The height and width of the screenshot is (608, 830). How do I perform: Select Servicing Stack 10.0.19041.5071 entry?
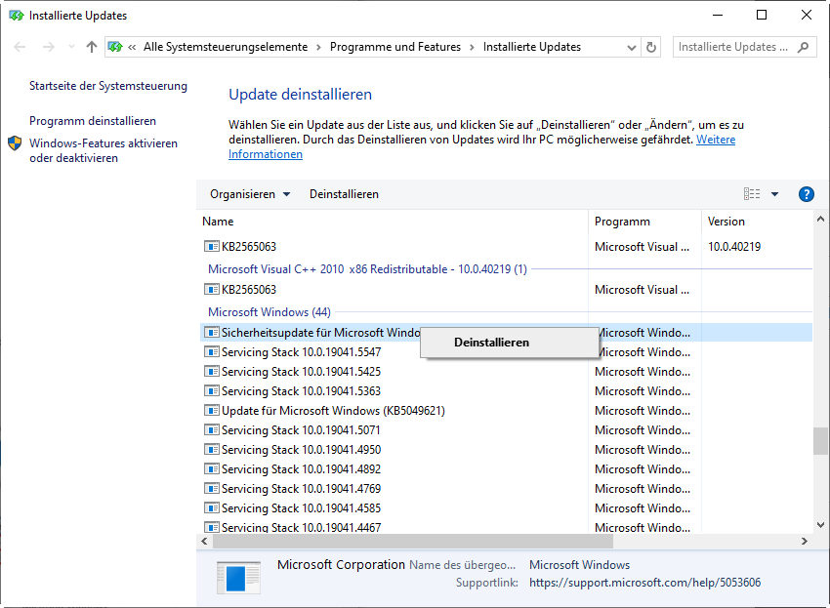[301, 430]
